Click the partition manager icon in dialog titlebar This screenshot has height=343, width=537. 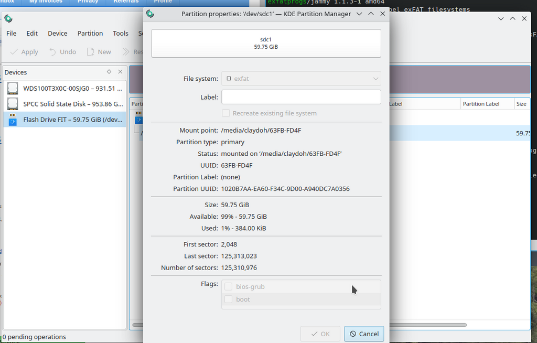[151, 14]
